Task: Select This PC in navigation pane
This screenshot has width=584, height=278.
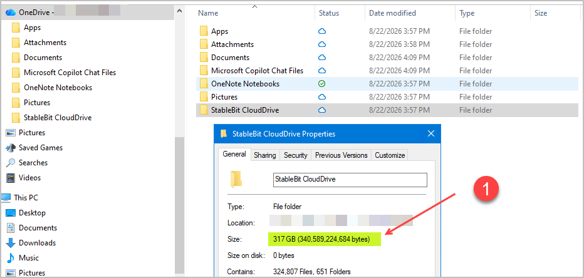Action: (x=26, y=198)
